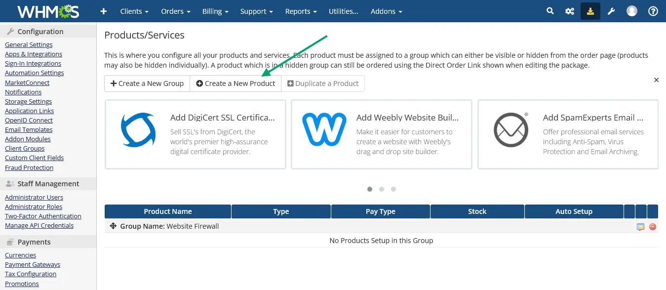Viewport: 666px width, 290px height.
Task: Click the Add Weebly Website Builder title
Action: [x=408, y=118]
